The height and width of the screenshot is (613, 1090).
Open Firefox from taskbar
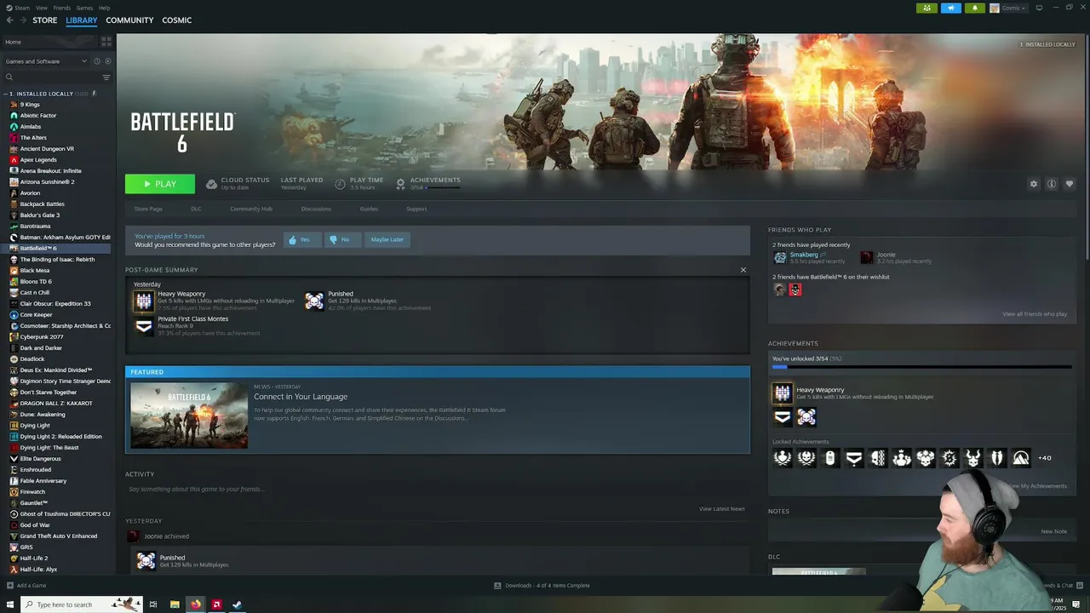point(196,604)
